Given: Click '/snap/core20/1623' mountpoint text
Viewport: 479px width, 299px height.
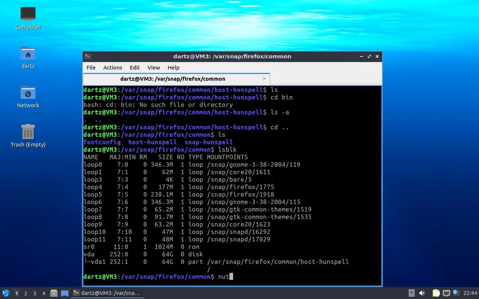Looking at the screenshot, I should (x=239, y=224).
